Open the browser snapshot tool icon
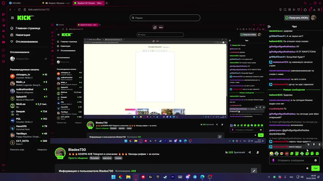The height and width of the screenshot is (181, 323). 285,10
